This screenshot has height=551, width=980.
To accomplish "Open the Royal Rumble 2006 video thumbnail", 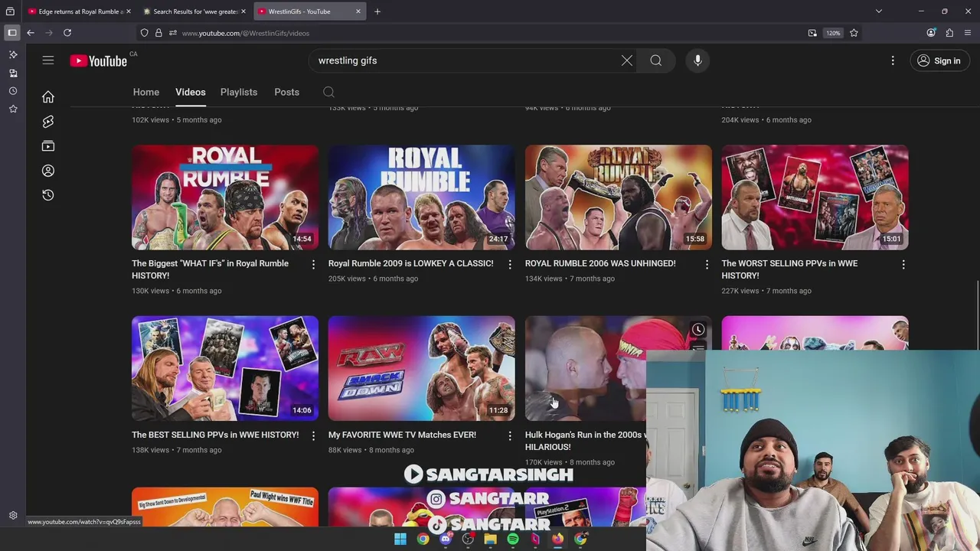I will click(619, 197).
